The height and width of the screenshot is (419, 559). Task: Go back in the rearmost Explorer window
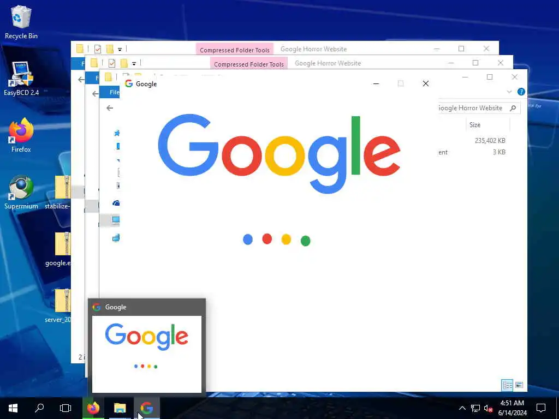(81, 80)
